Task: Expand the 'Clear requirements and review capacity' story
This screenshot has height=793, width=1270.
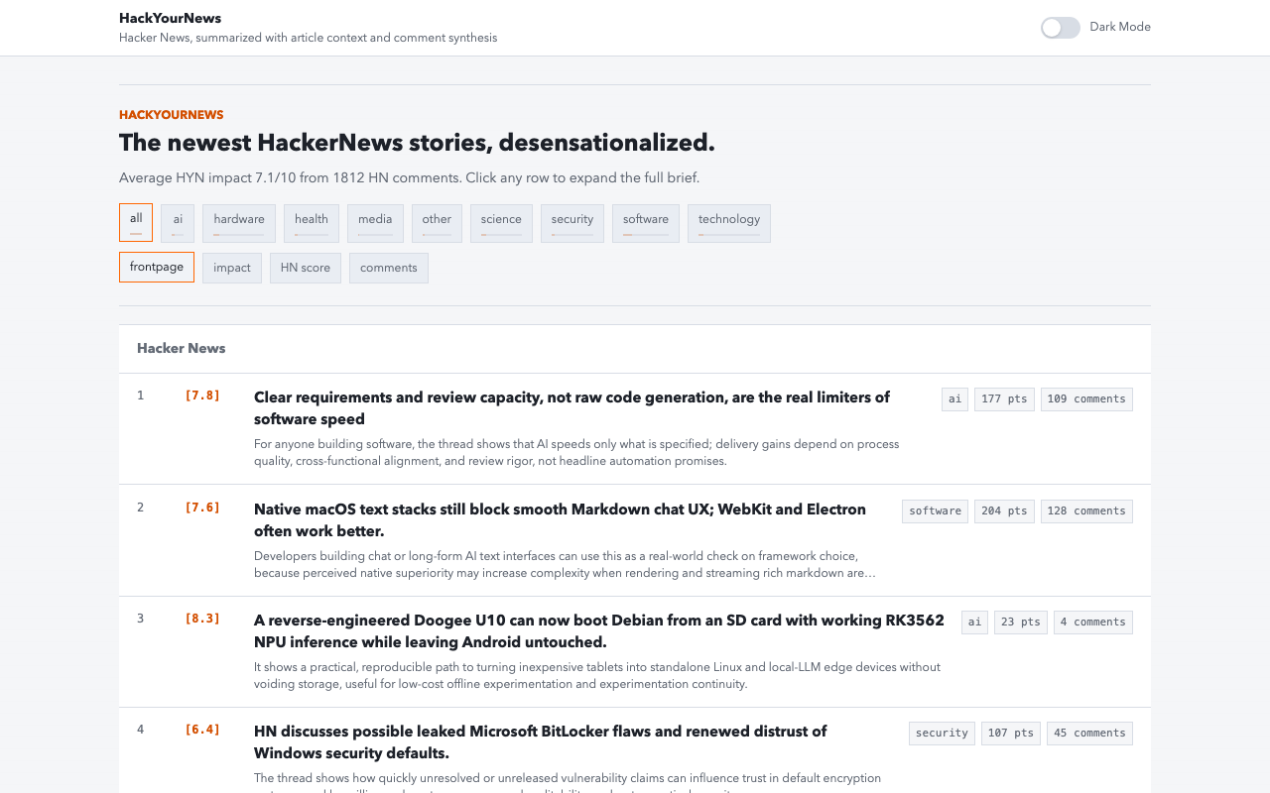Action: [x=635, y=429]
